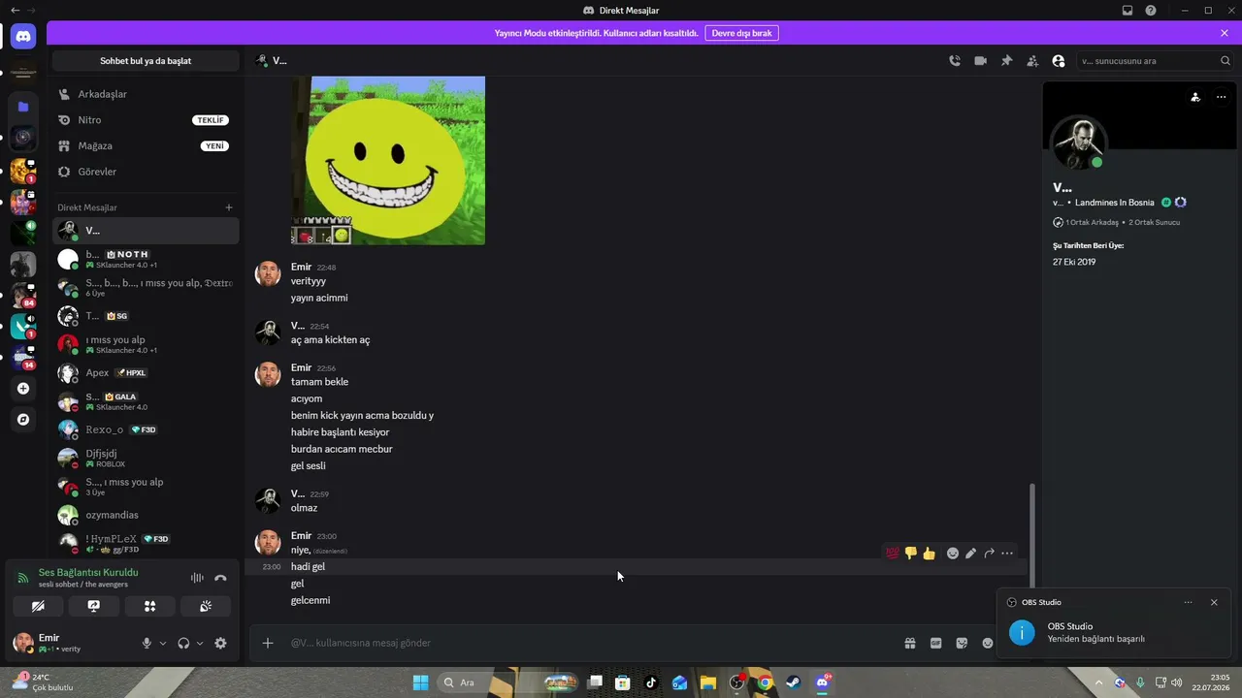The width and height of the screenshot is (1242, 698).
Task: Click the green voice connection signal icon
Action: pyautogui.click(x=23, y=578)
